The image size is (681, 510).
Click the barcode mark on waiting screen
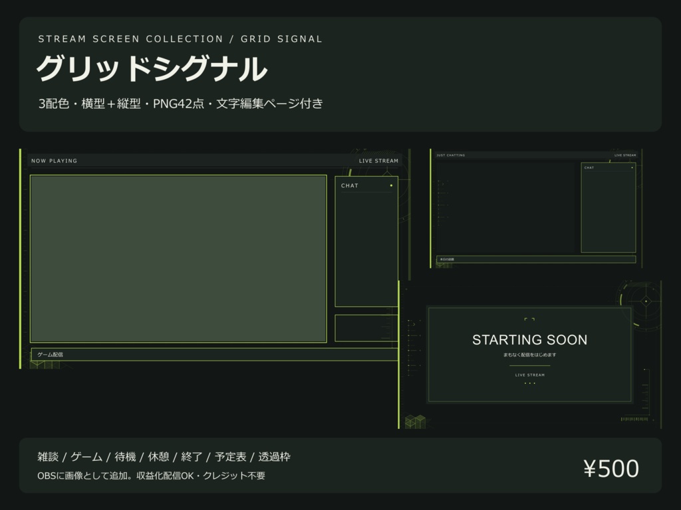click(634, 419)
